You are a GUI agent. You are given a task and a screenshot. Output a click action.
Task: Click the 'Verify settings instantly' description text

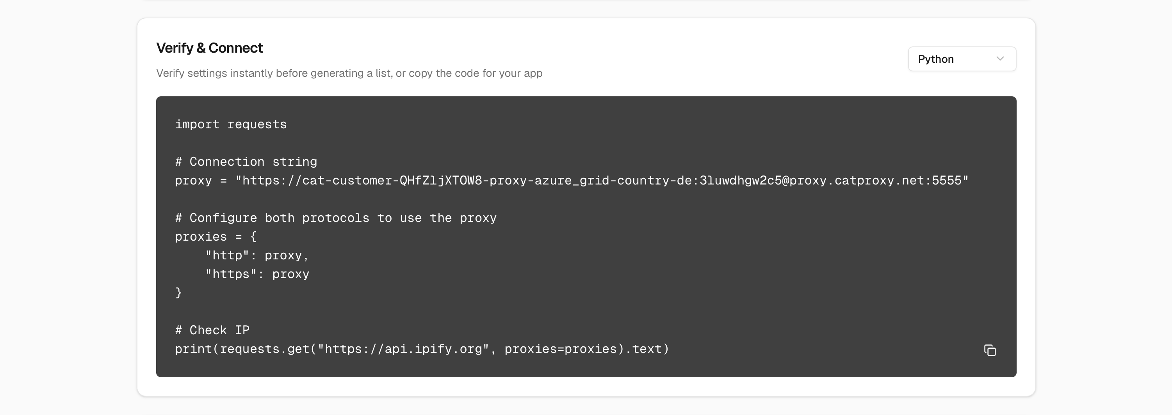point(349,73)
